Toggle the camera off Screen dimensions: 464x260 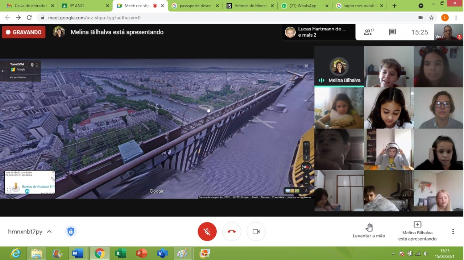coord(256,231)
